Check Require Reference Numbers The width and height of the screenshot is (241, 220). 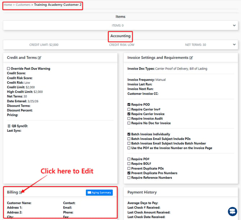click(x=129, y=178)
